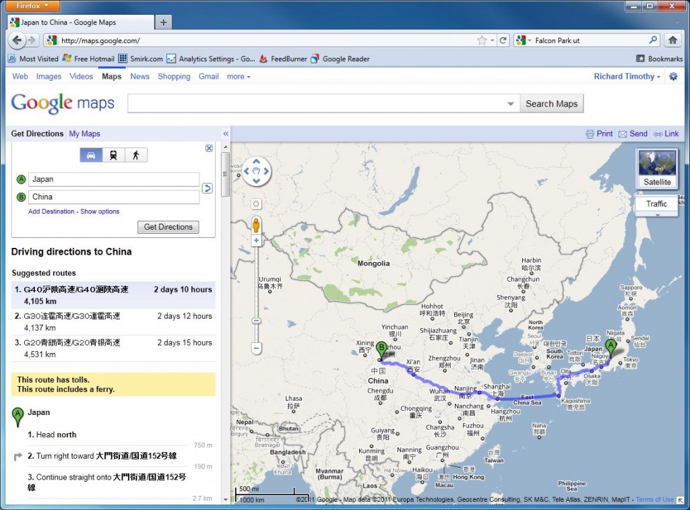The width and height of the screenshot is (690, 510).
Task: Open the News tab
Action: (x=140, y=77)
